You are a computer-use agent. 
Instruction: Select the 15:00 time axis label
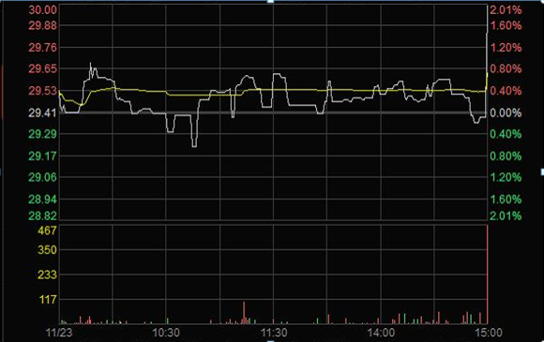pyautogui.click(x=489, y=333)
